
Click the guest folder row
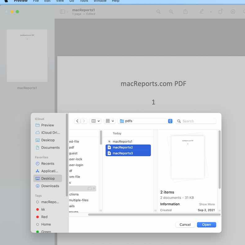[82, 153]
